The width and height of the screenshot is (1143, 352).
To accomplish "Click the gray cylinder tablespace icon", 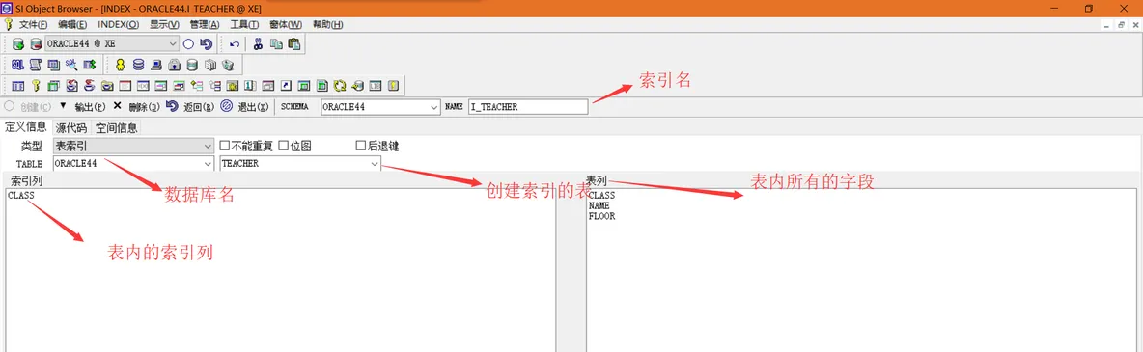I will pyautogui.click(x=192, y=65).
